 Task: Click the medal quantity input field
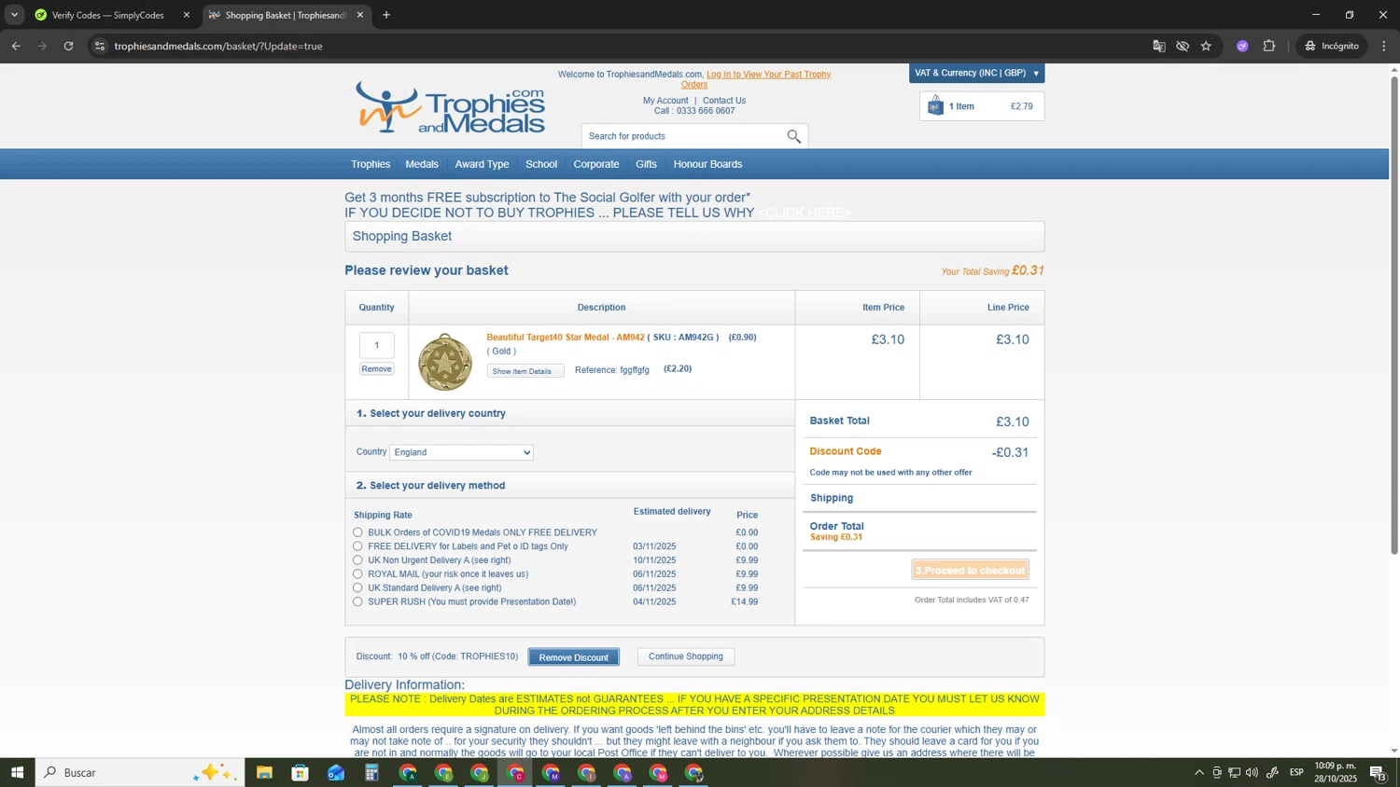point(376,345)
